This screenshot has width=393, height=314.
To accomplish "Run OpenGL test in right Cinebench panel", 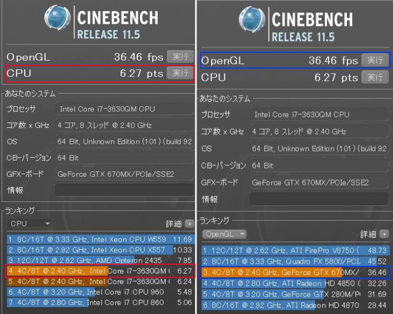I will click(375, 60).
